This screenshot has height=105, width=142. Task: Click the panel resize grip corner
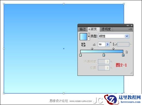pyautogui.click(x=131, y=73)
